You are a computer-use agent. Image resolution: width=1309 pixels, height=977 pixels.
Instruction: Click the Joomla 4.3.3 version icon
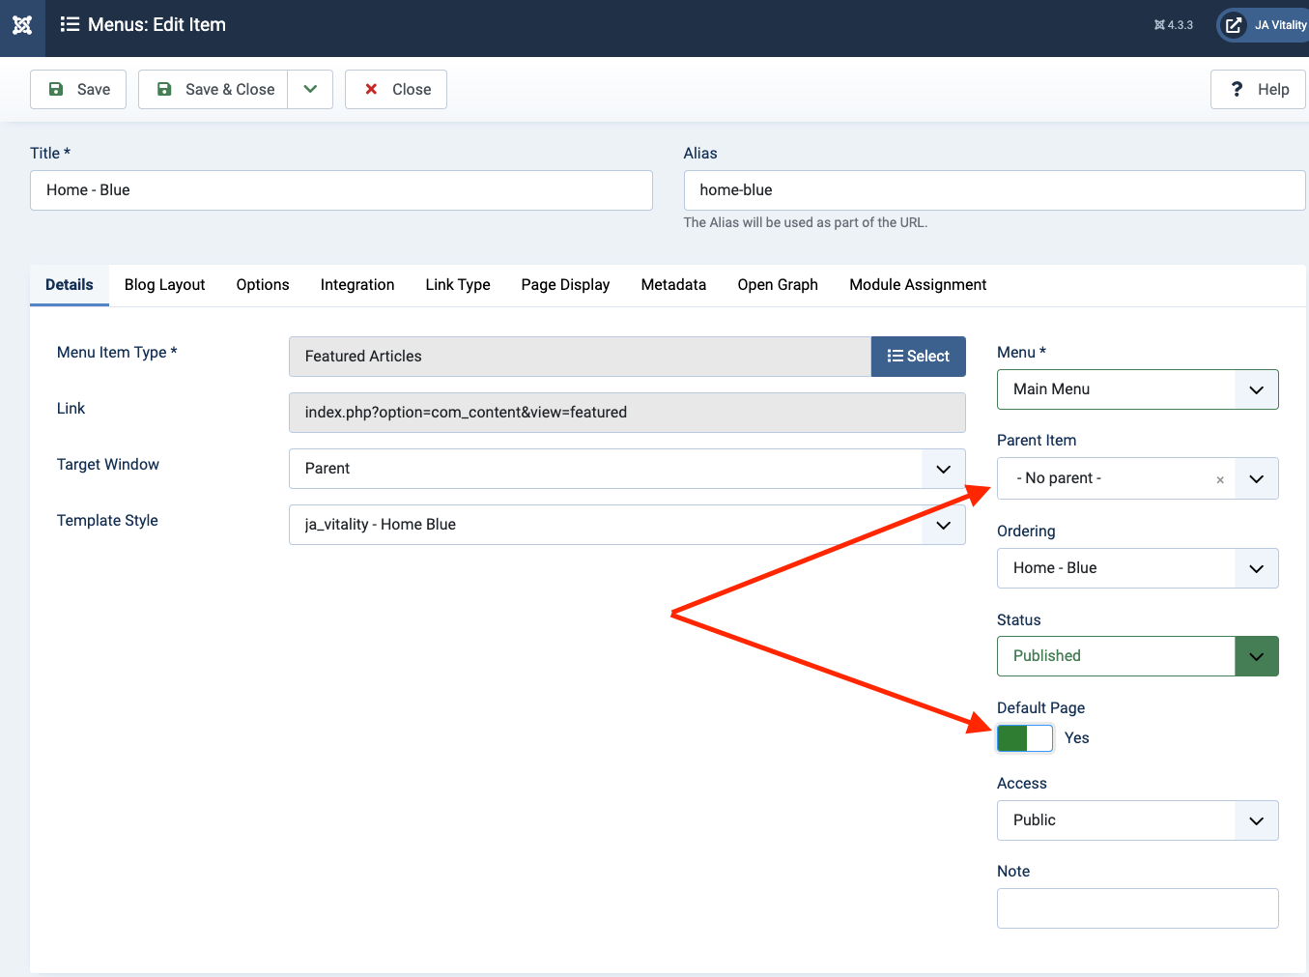tap(1173, 25)
